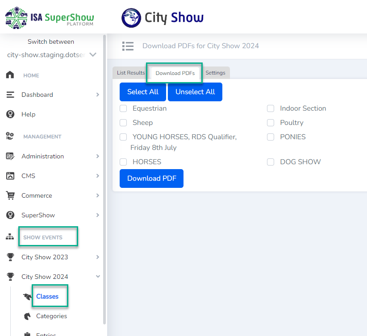Collapse the City Show 2024 section
The width and height of the screenshot is (367, 336).
[x=97, y=277]
